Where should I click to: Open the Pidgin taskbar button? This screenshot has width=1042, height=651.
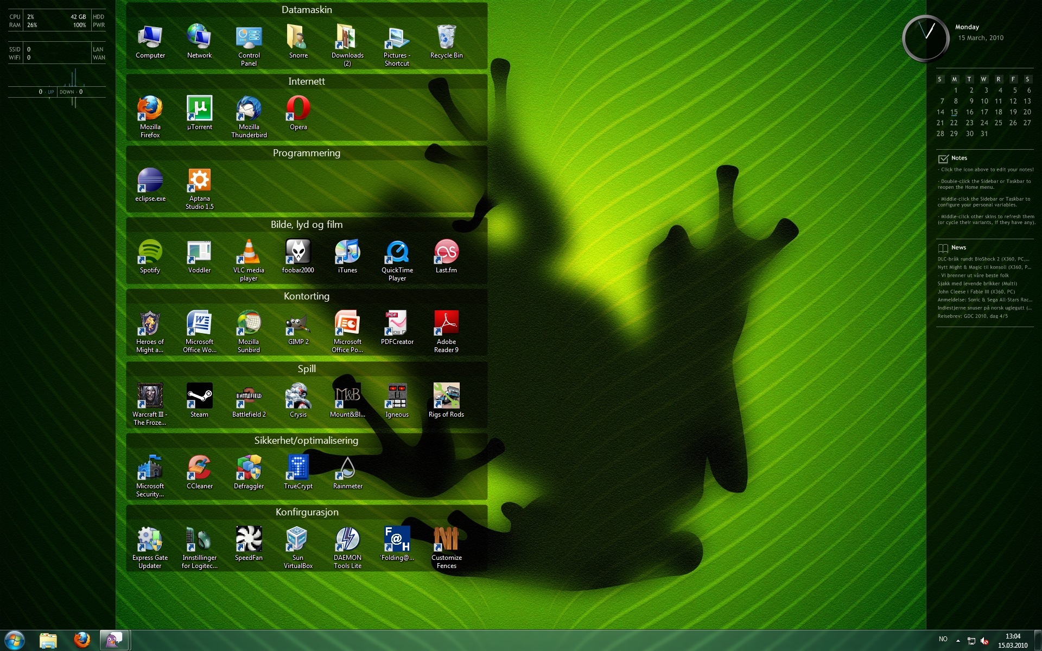tap(115, 641)
